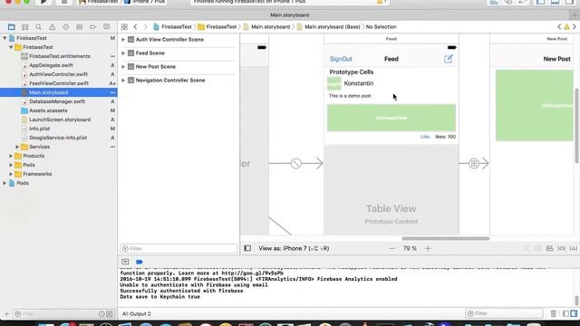Expand the Frameworks folder
580x326 pixels.
11,174
